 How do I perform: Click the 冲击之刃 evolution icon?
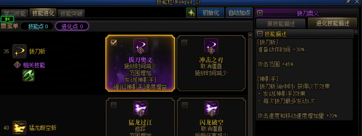(x=211, y=46)
